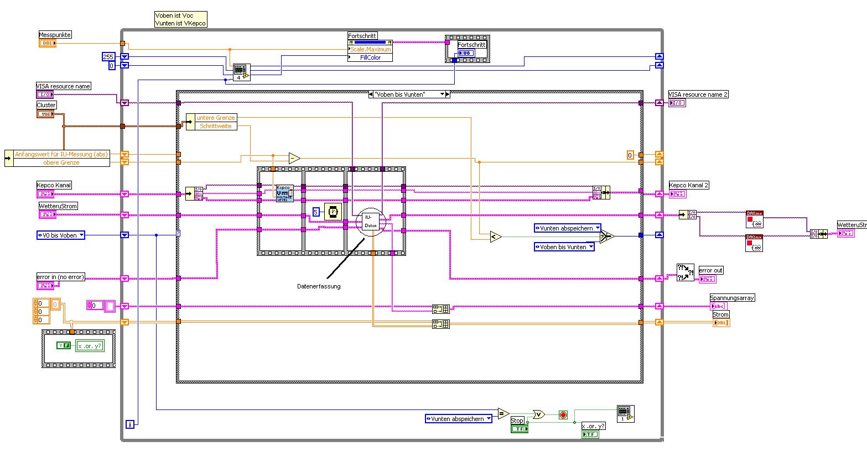Select the wristwatch Wait function icon
The width and height of the screenshot is (867, 457).
coord(333,212)
